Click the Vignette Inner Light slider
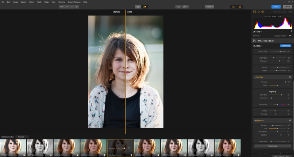This screenshot has height=157, width=294. (277, 141)
